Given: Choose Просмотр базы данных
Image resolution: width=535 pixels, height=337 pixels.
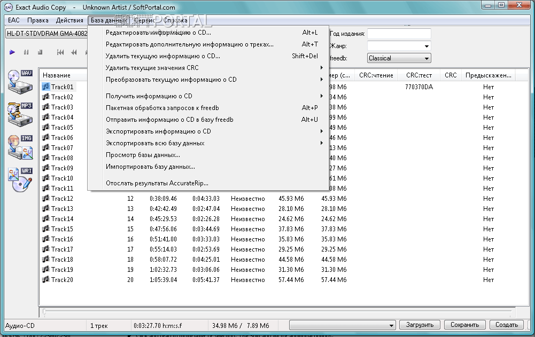Looking at the screenshot, I should [208, 155].
